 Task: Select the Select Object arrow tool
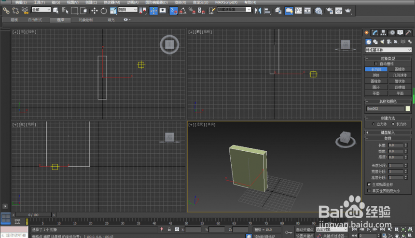point(56,11)
